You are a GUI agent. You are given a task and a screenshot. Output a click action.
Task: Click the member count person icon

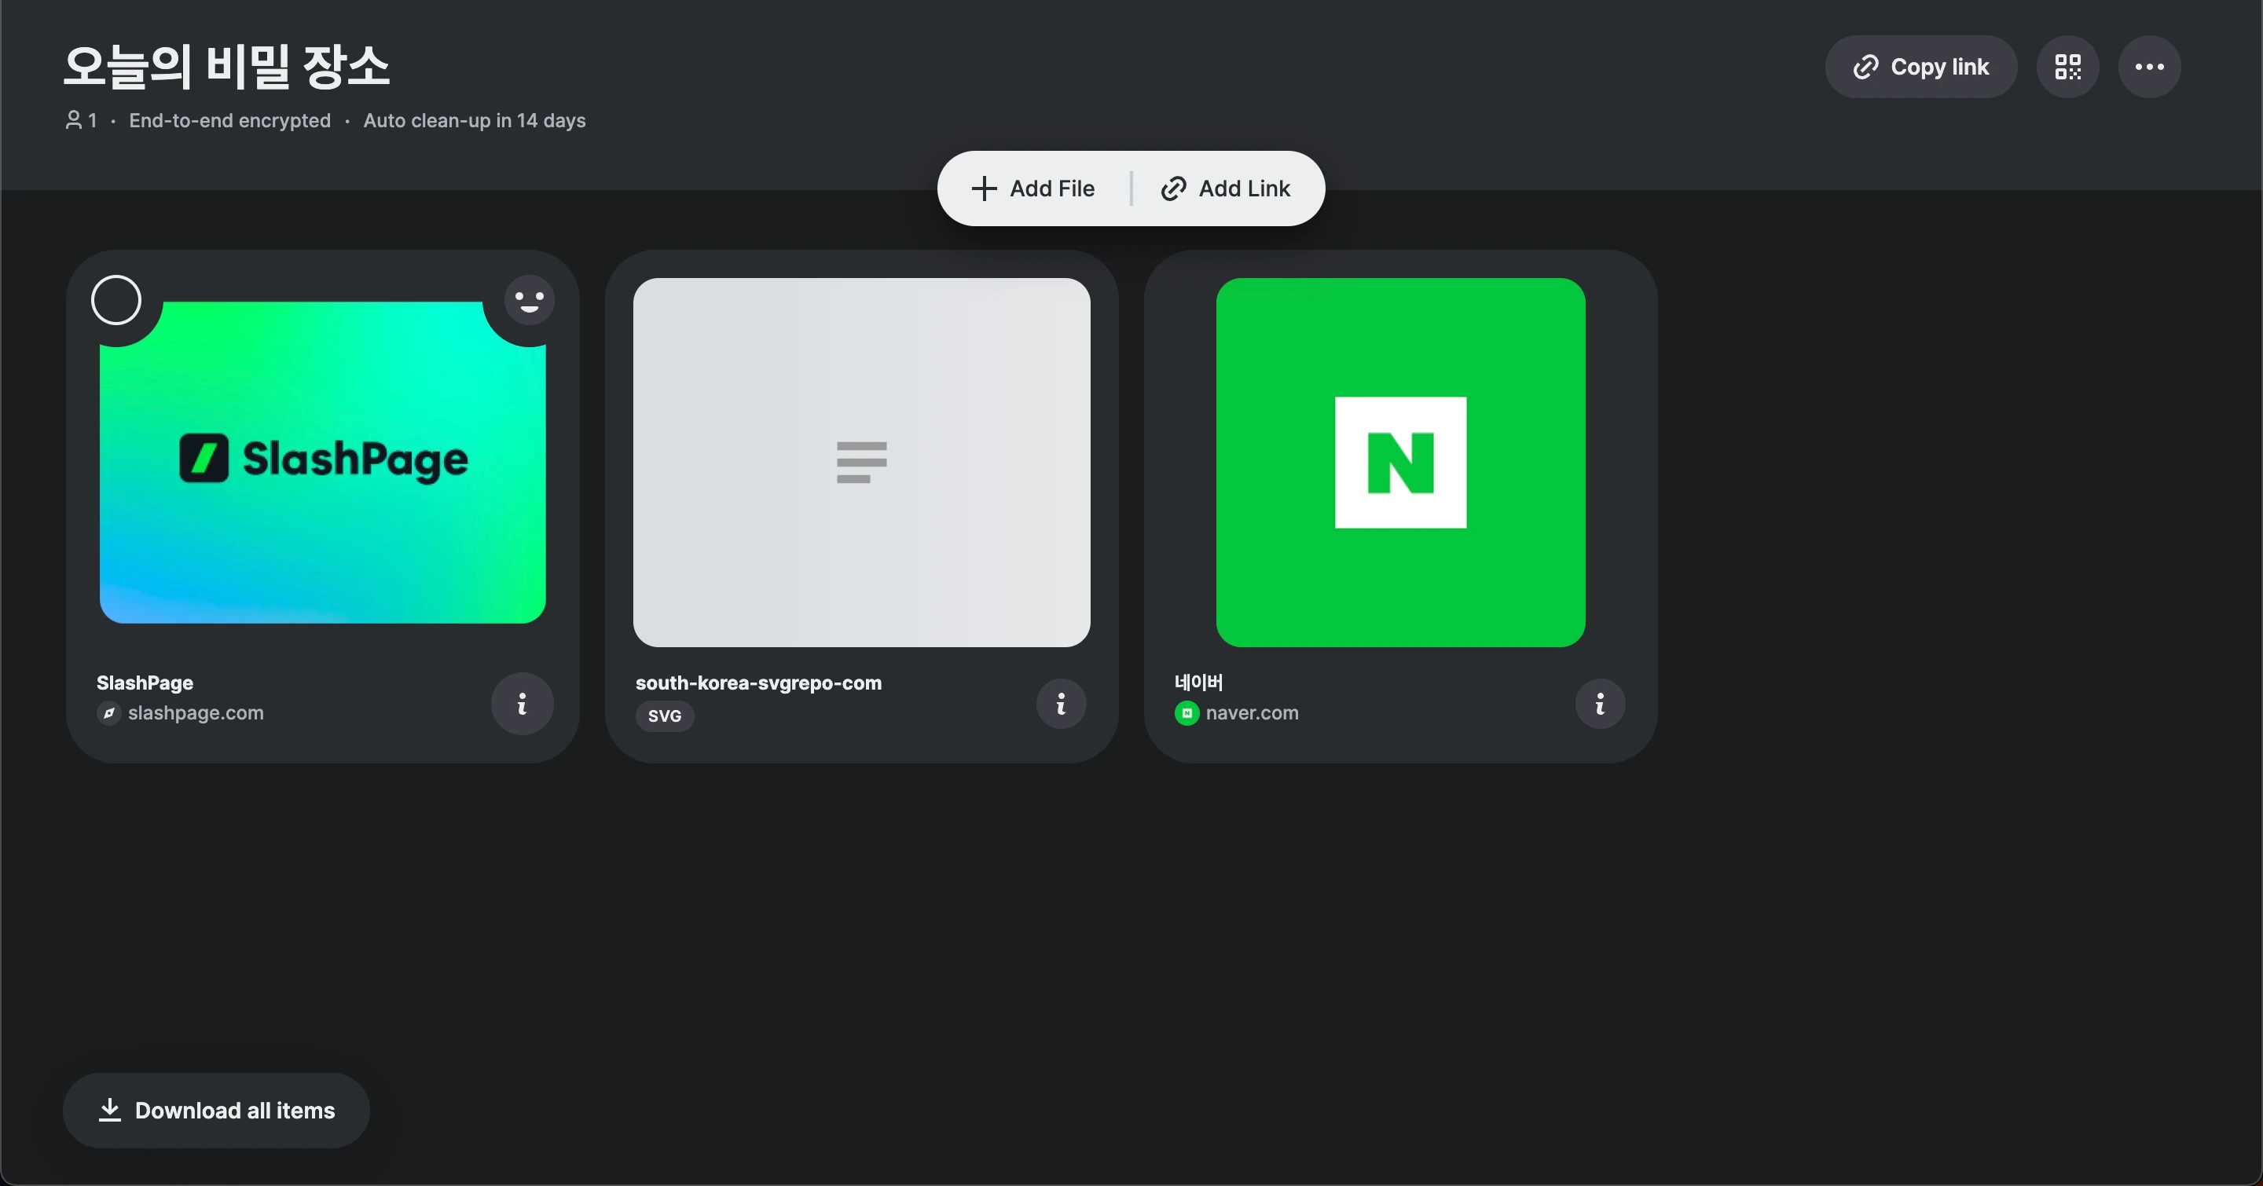pyautogui.click(x=74, y=120)
